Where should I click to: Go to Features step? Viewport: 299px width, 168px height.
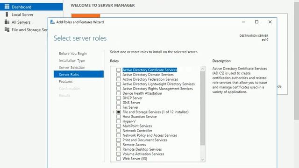coord(65,82)
